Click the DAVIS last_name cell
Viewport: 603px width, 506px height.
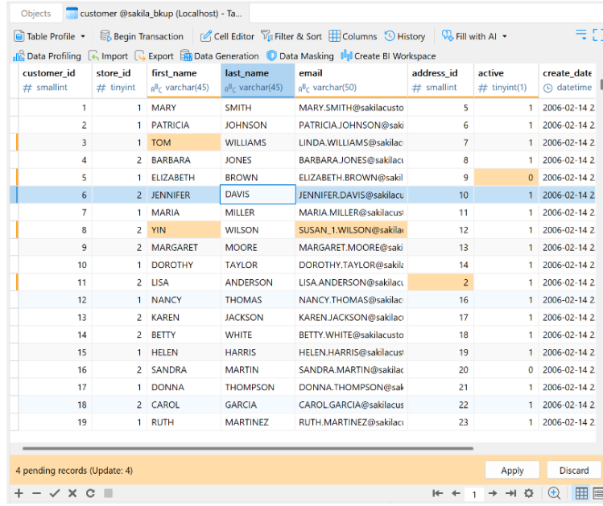[258, 195]
